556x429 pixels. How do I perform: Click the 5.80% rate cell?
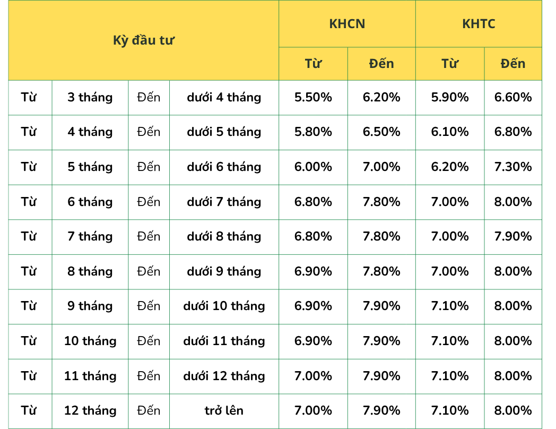point(313,132)
